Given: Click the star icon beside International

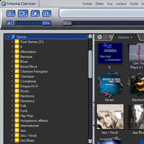Looking at the screenshot, I should [x=17, y=125].
